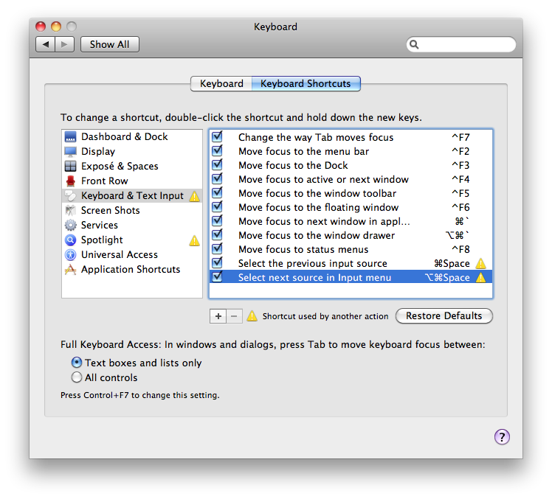Click the Display monitor icon
Viewport: 552px width, 499px height.
70,152
